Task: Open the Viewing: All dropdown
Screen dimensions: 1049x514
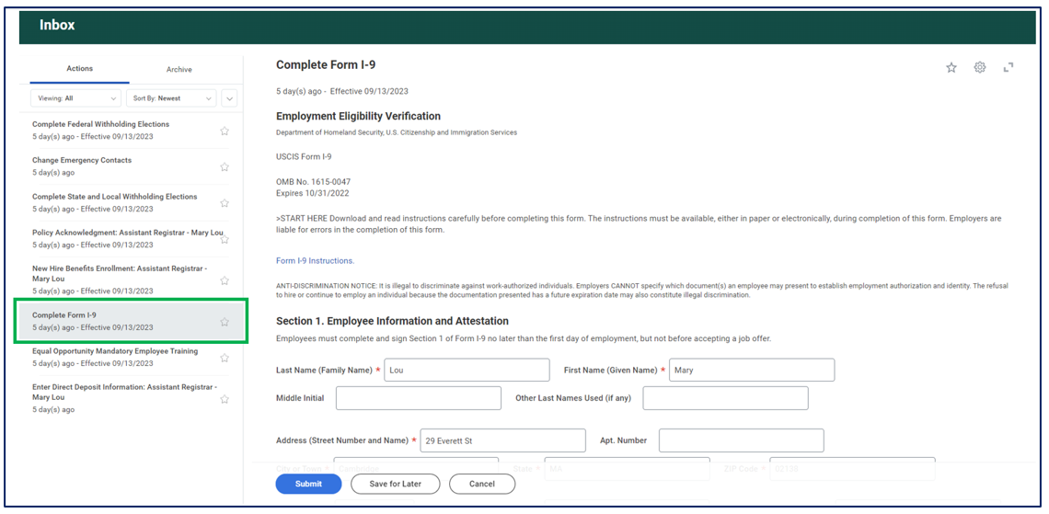Action: [76, 98]
